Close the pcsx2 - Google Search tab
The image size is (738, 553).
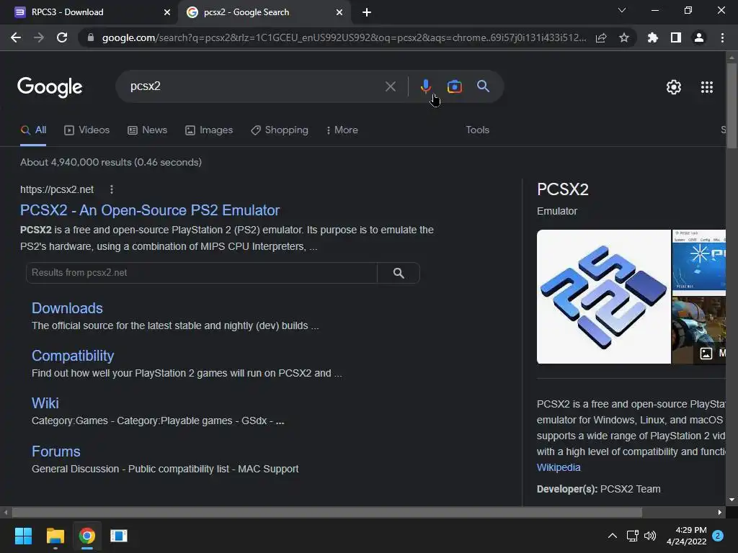coord(339,12)
